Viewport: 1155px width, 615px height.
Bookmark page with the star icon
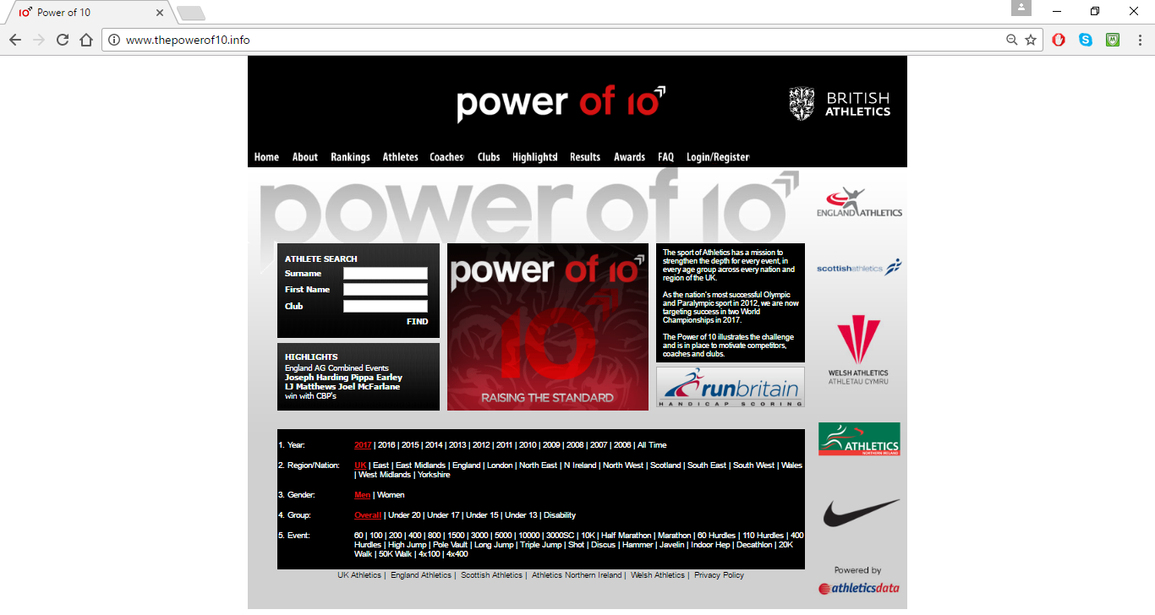1031,40
